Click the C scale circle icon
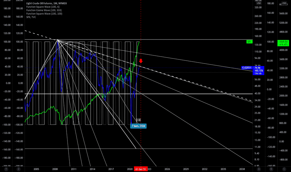 click(x=284, y=169)
